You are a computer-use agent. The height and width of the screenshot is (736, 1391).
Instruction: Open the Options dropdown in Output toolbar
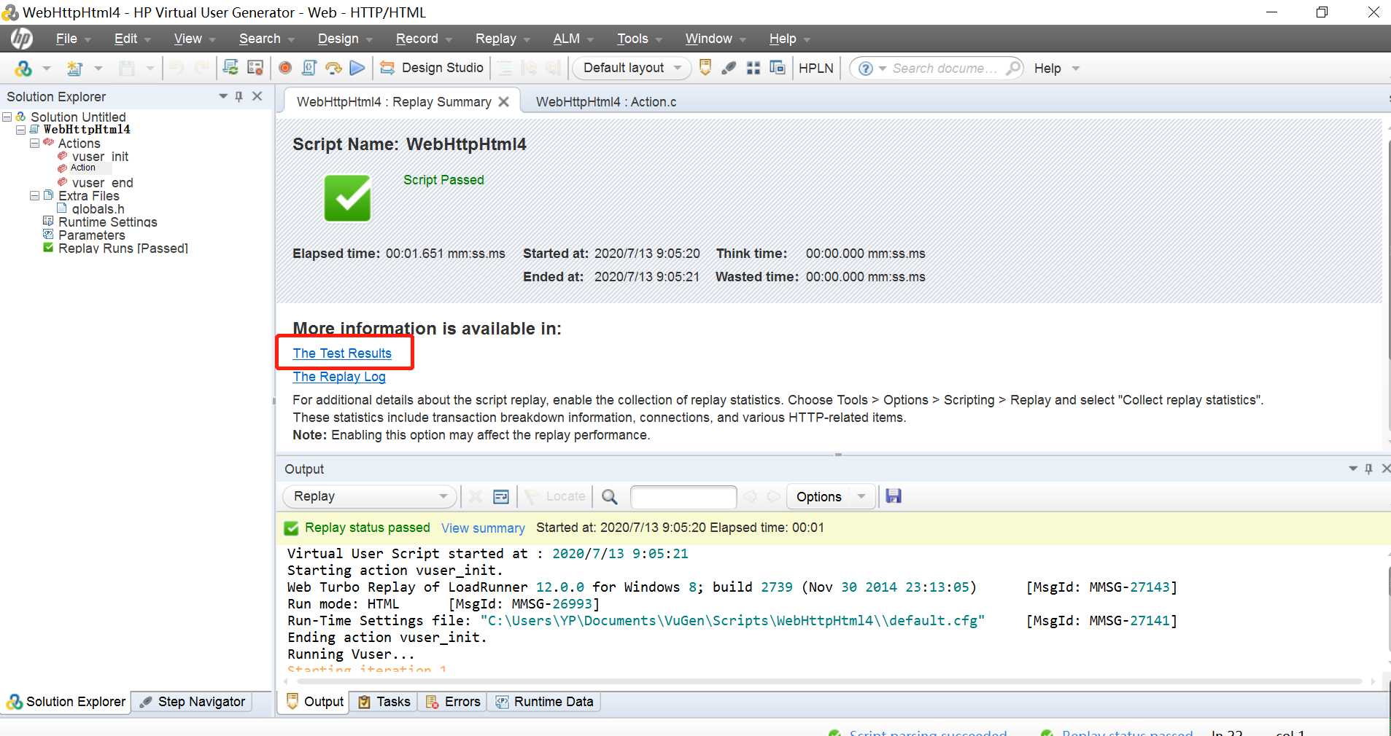point(831,496)
